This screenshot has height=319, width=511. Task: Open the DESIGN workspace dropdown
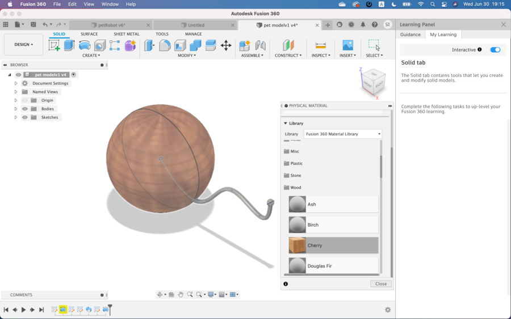click(23, 45)
